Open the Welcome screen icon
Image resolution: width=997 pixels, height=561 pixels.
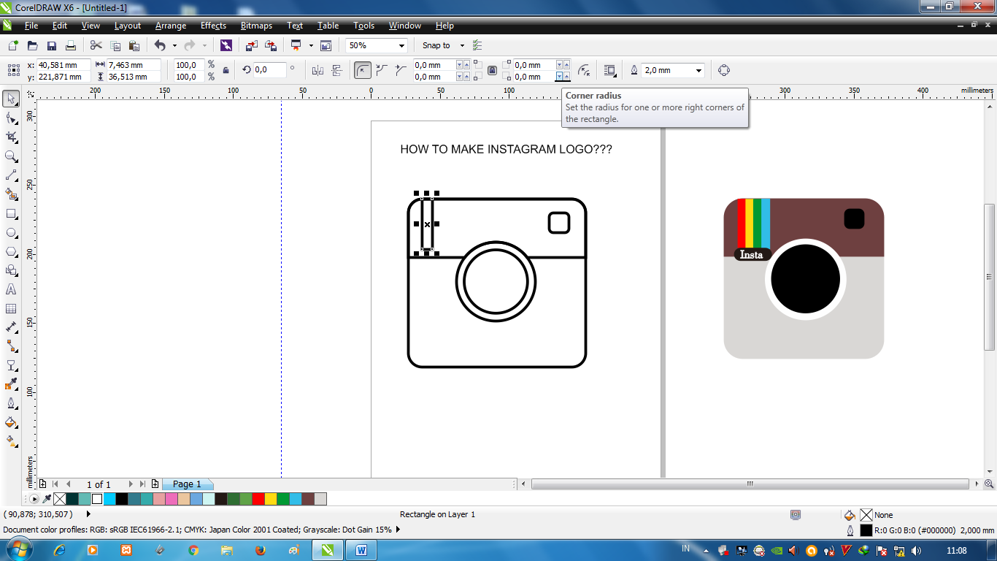click(x=326, y=45)
